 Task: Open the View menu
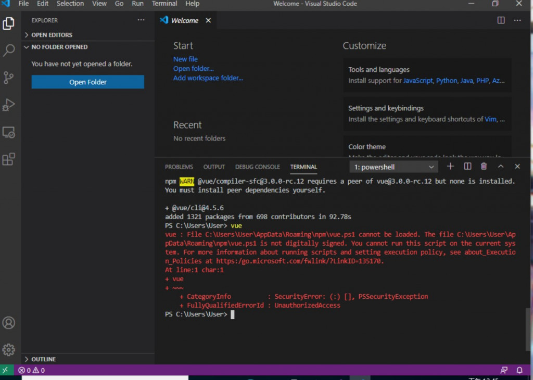coord(99,4)
